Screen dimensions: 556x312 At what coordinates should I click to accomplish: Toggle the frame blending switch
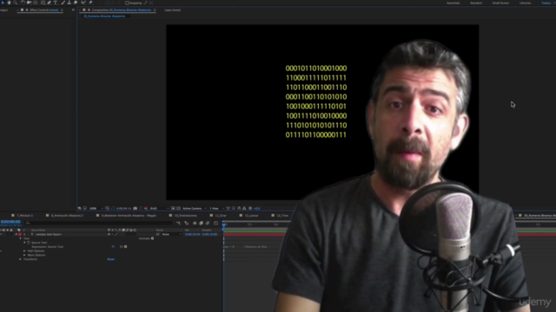(x=201, y=224)
